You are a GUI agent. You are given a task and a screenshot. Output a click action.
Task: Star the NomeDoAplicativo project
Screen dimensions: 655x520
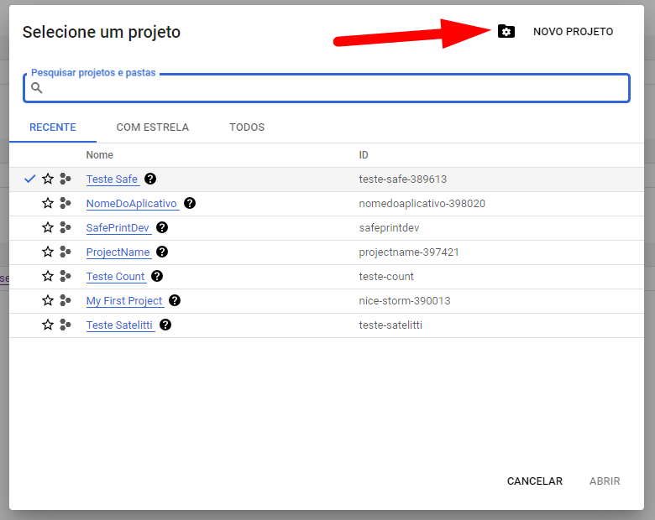[48, 203]
